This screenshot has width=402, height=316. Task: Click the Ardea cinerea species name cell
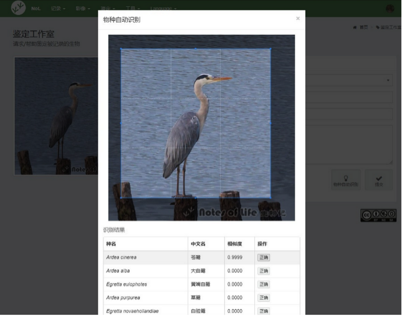pos(145,257)
